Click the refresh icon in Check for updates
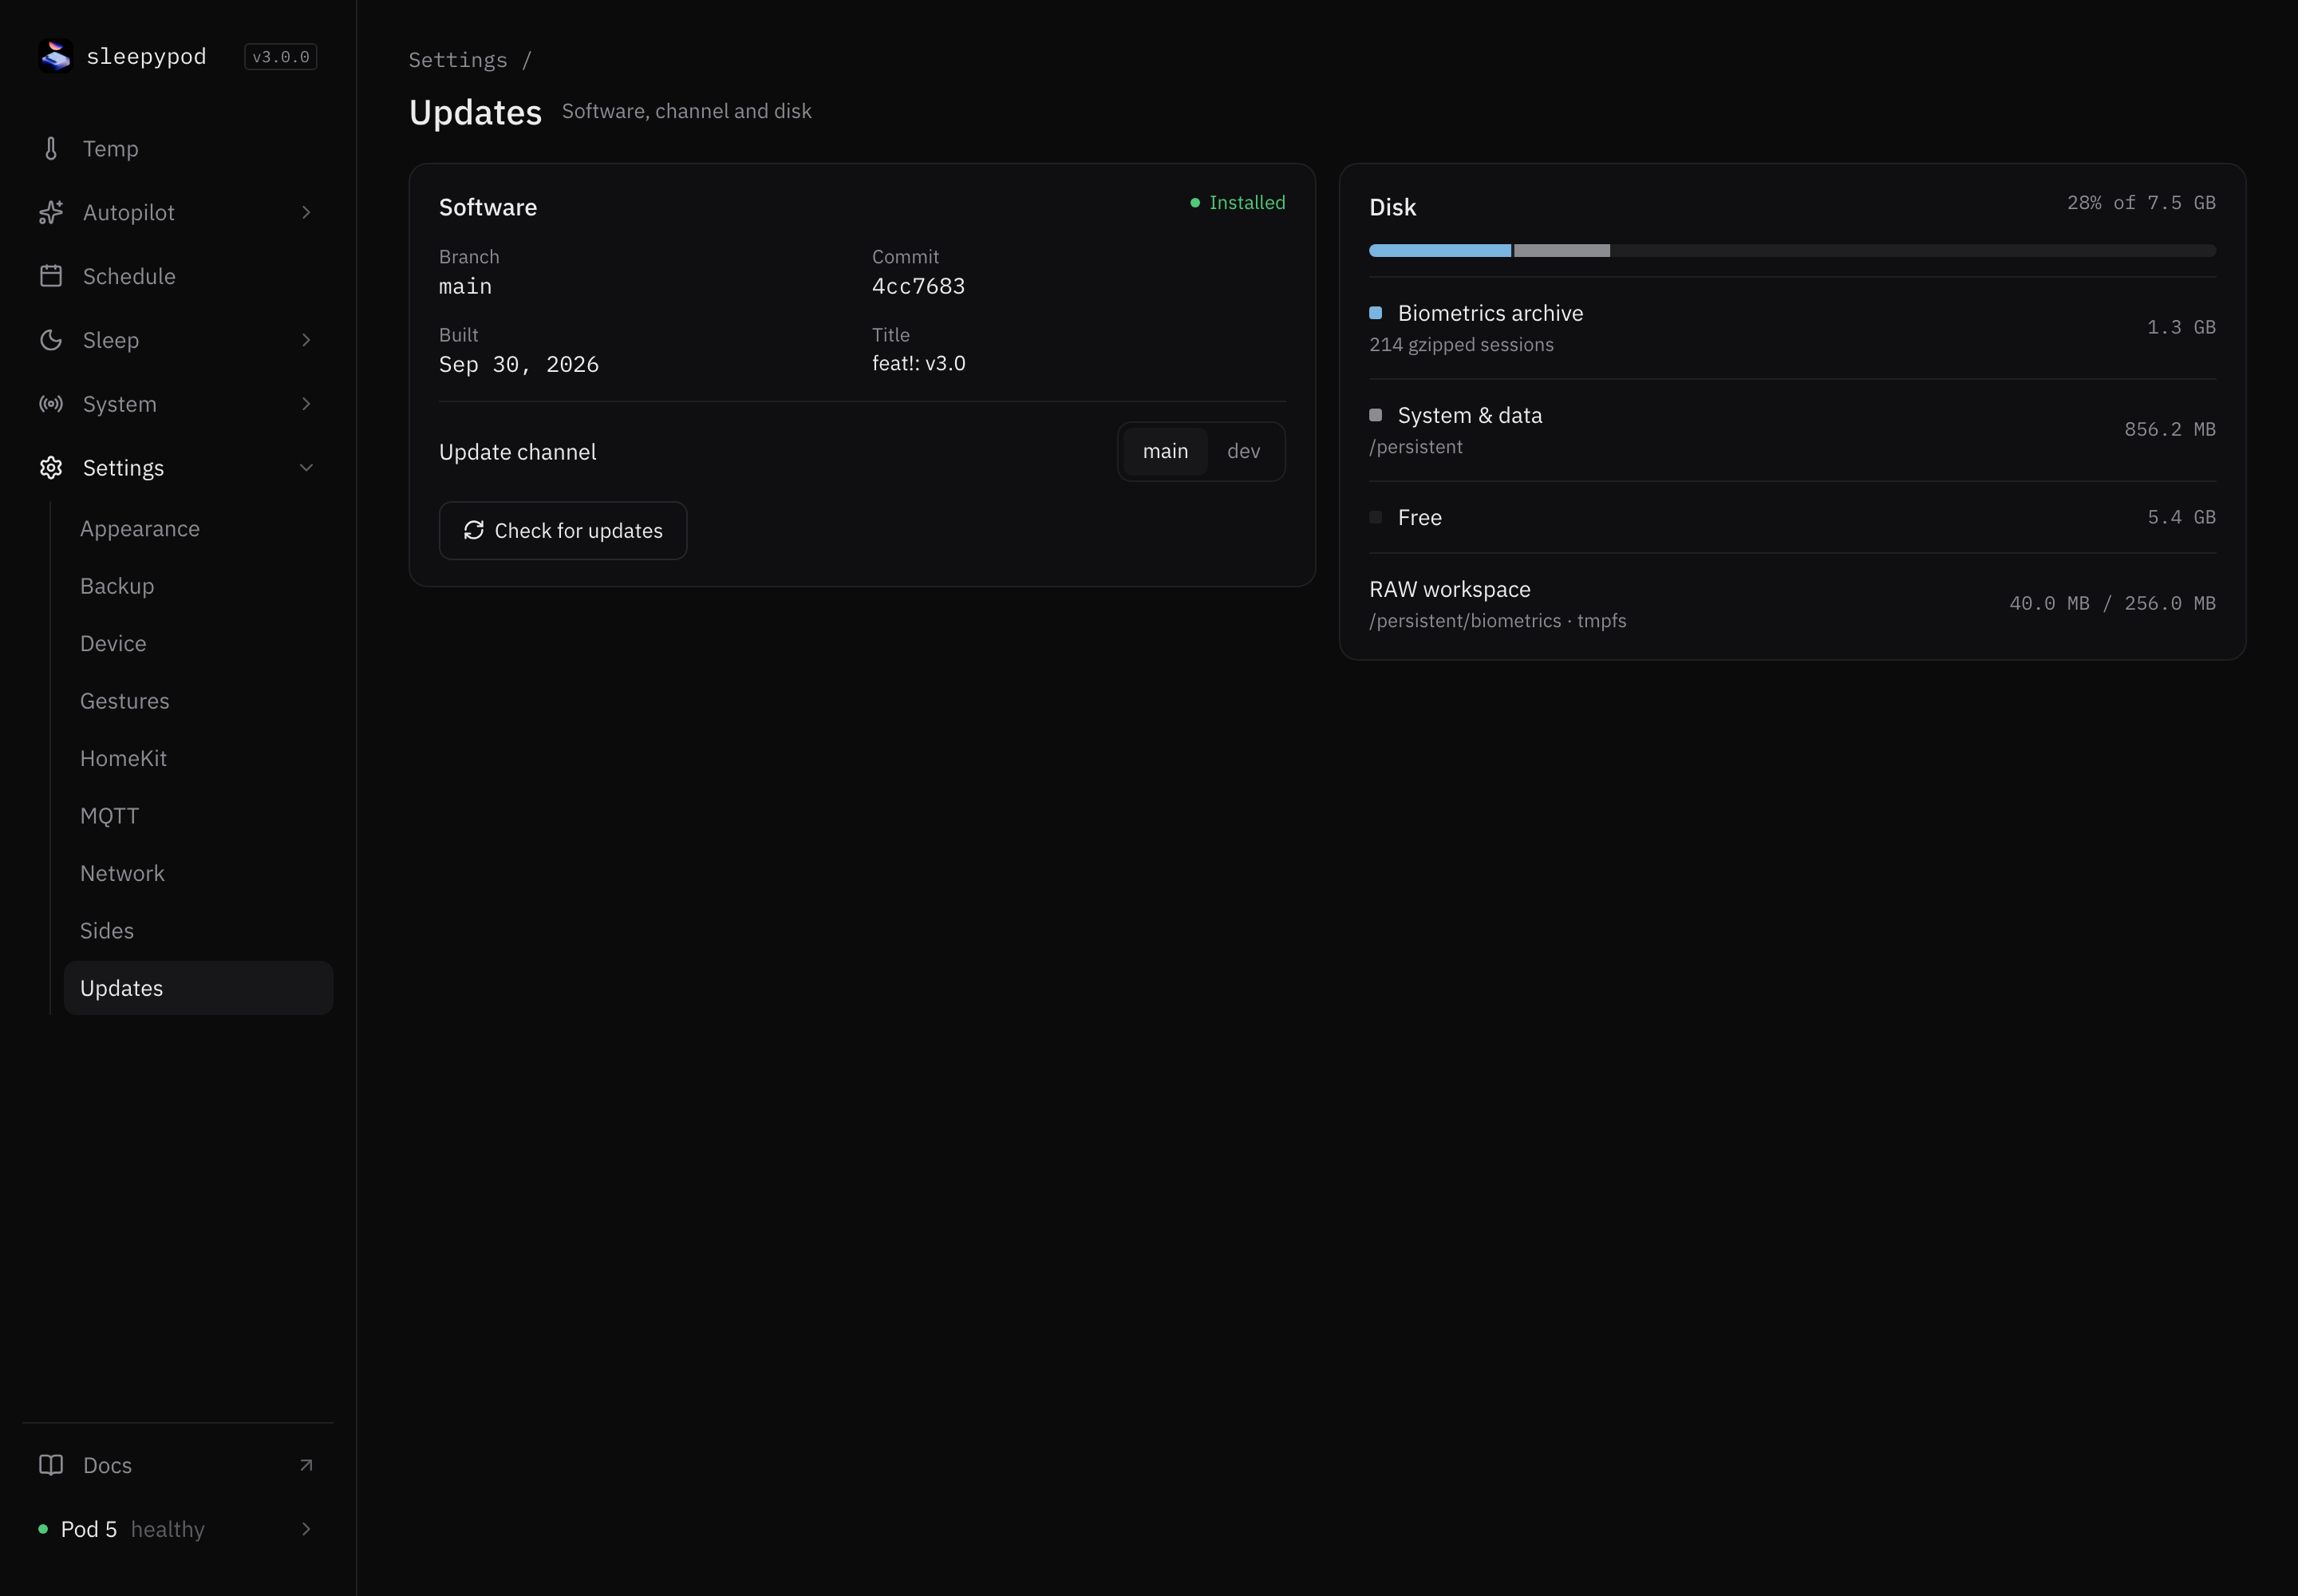Image resolution: width=2298 pixels, height=1596 pixels. (474, 530)
